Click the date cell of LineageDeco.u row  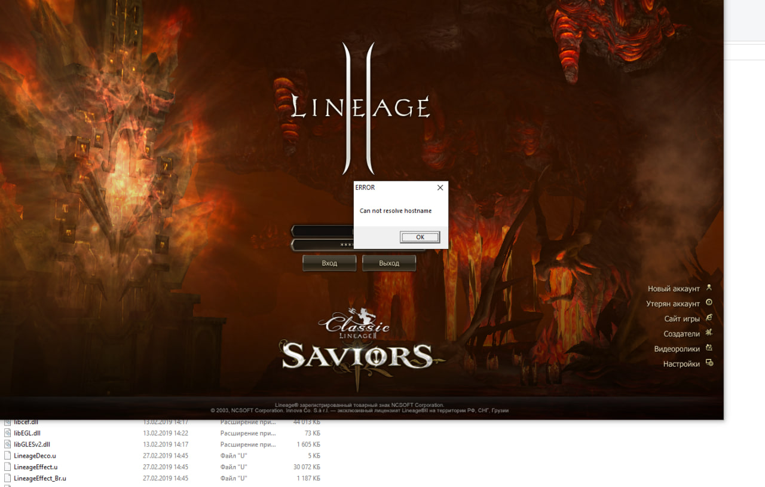[x=166, y=456]
